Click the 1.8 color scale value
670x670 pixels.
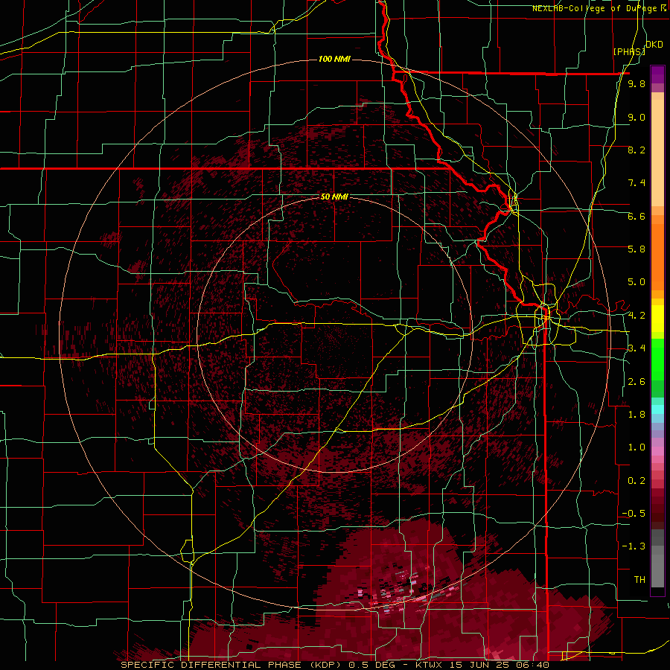tap(636, 415)
